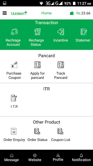The image size is (93, 166).
Task: Open Order Status checklist icon
Action: coord(37,131)
